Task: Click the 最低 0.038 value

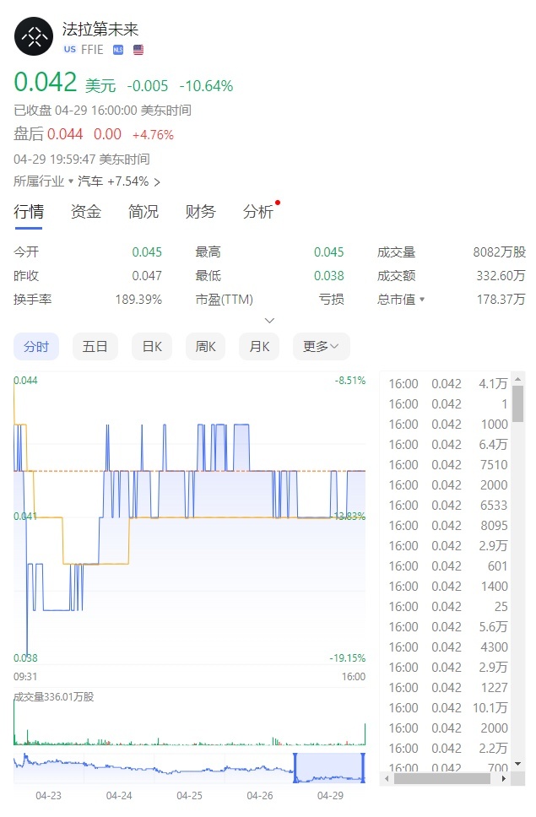Action: tap(328, 276)
